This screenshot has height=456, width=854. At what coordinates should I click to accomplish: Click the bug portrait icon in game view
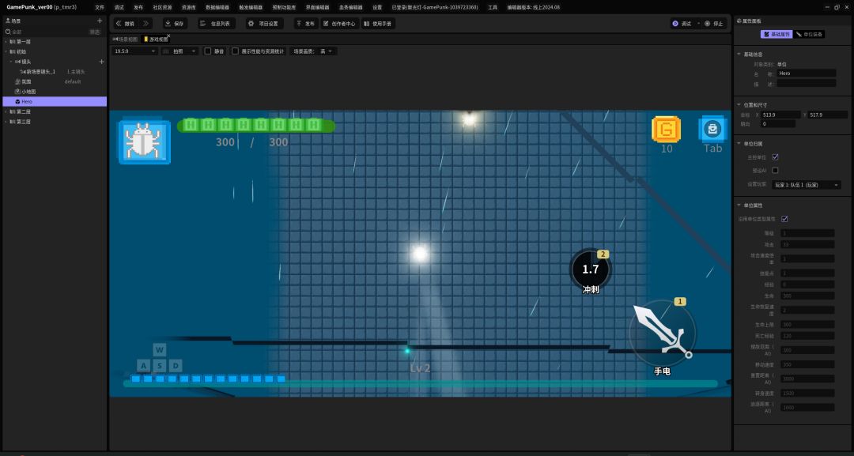(145, 141)
